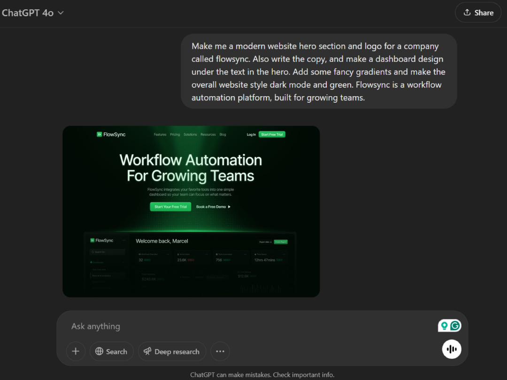Screen dimensions: 507x380
Task: Click the globe icon in Search button
Action: coord(99,351)
